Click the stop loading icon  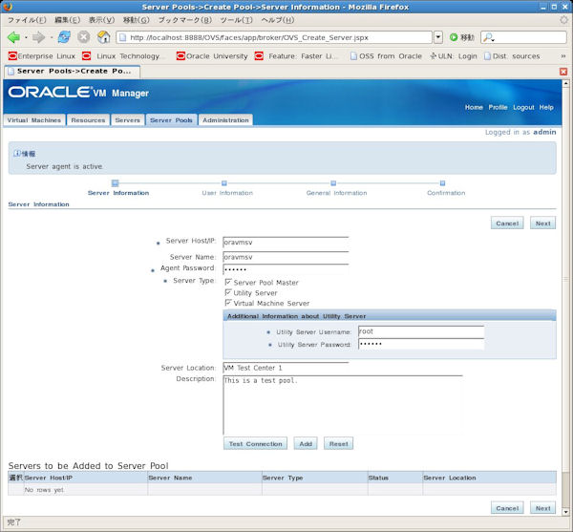(84, 37)
